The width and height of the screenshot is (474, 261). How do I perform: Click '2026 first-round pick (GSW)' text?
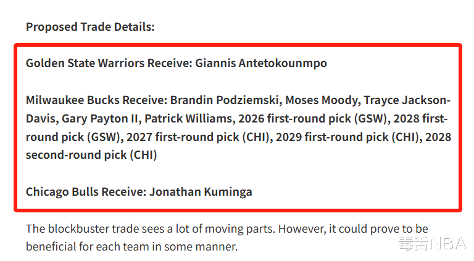coord(312,119)
